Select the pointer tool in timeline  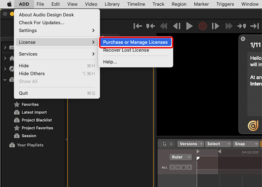(165, 144)
